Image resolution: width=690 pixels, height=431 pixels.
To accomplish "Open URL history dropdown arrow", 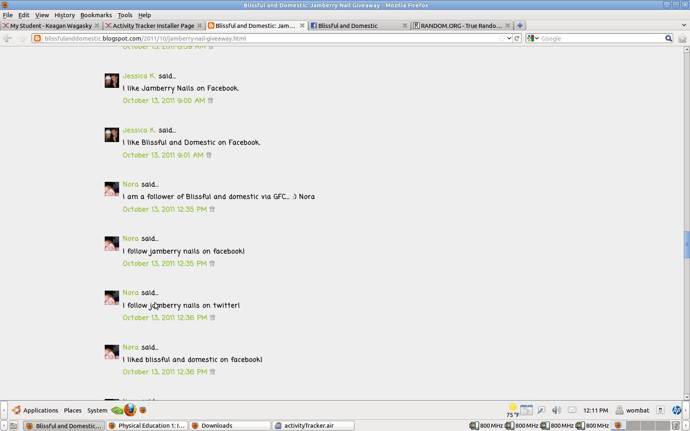I will [x=509, y=38].
